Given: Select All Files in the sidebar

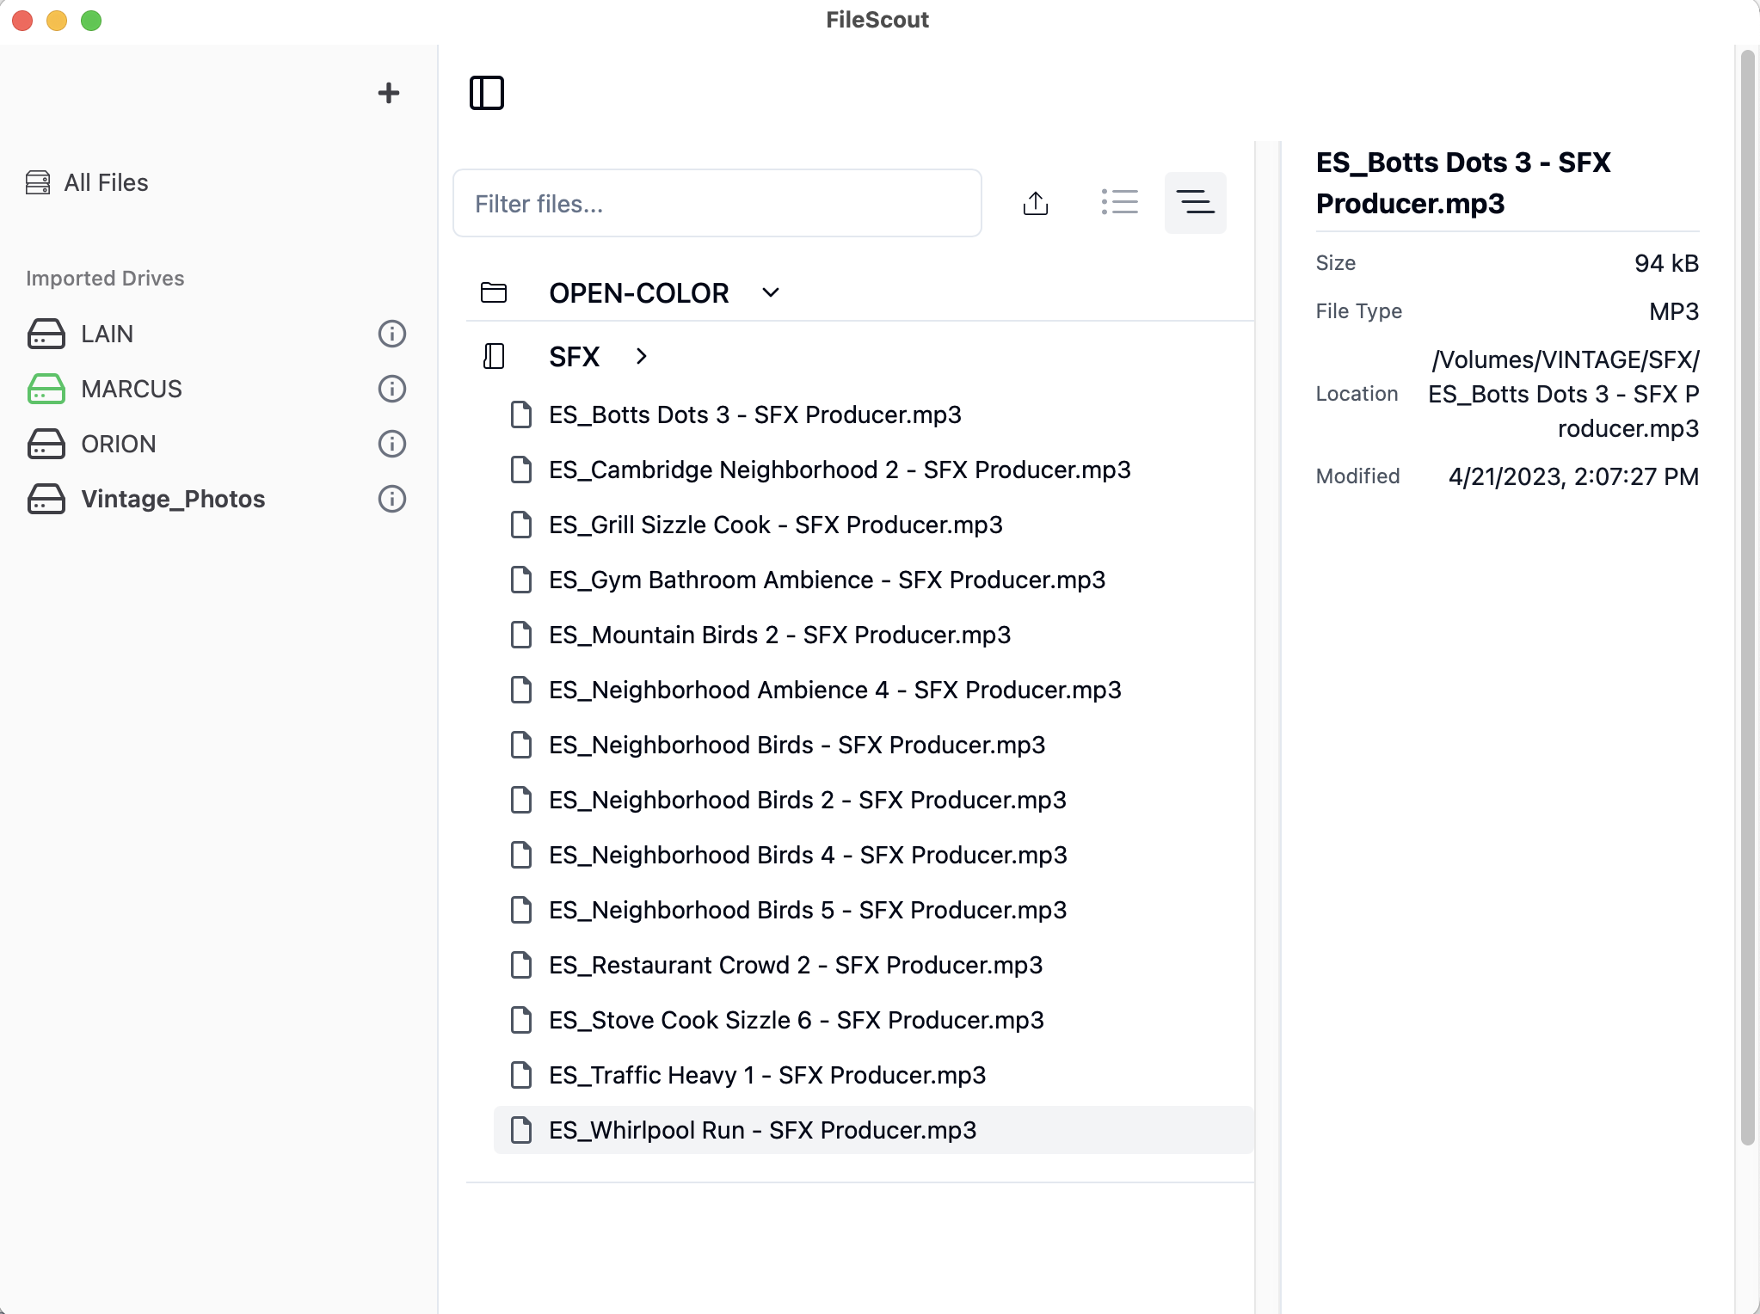Looking at the screenshot, I should tap(105, 182).
